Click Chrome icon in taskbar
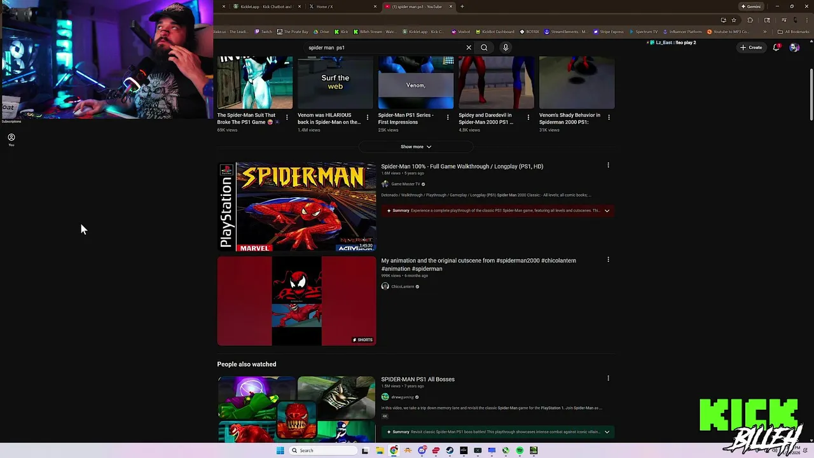 point(394,450)
